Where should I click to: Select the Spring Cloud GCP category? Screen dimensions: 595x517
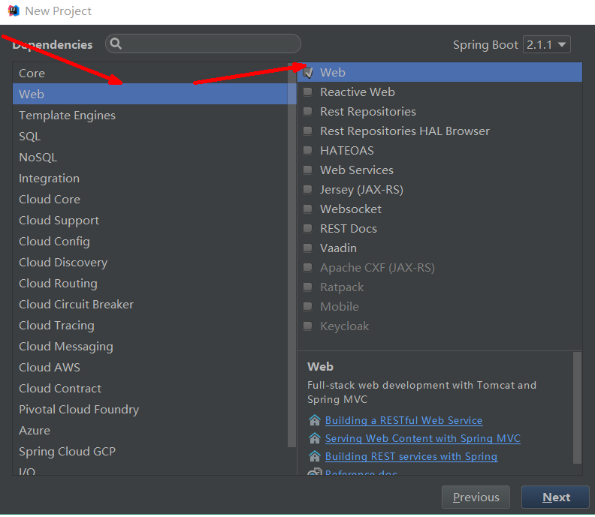click(150, 451)
